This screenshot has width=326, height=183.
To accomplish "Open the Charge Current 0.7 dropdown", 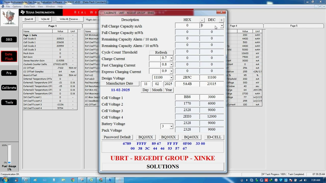I will (171, 58).
